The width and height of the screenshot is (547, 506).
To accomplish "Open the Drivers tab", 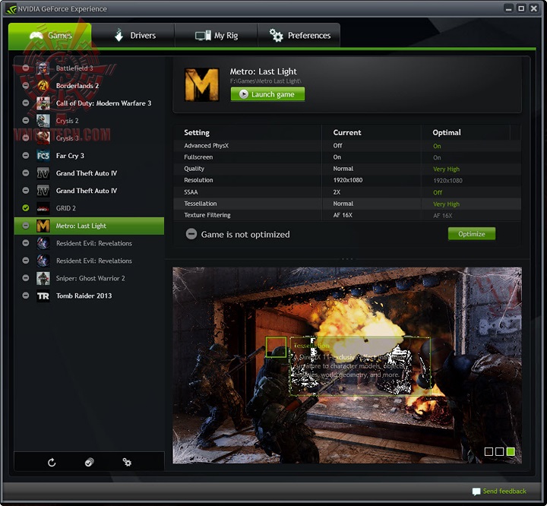I will click(x=133, y=36).
